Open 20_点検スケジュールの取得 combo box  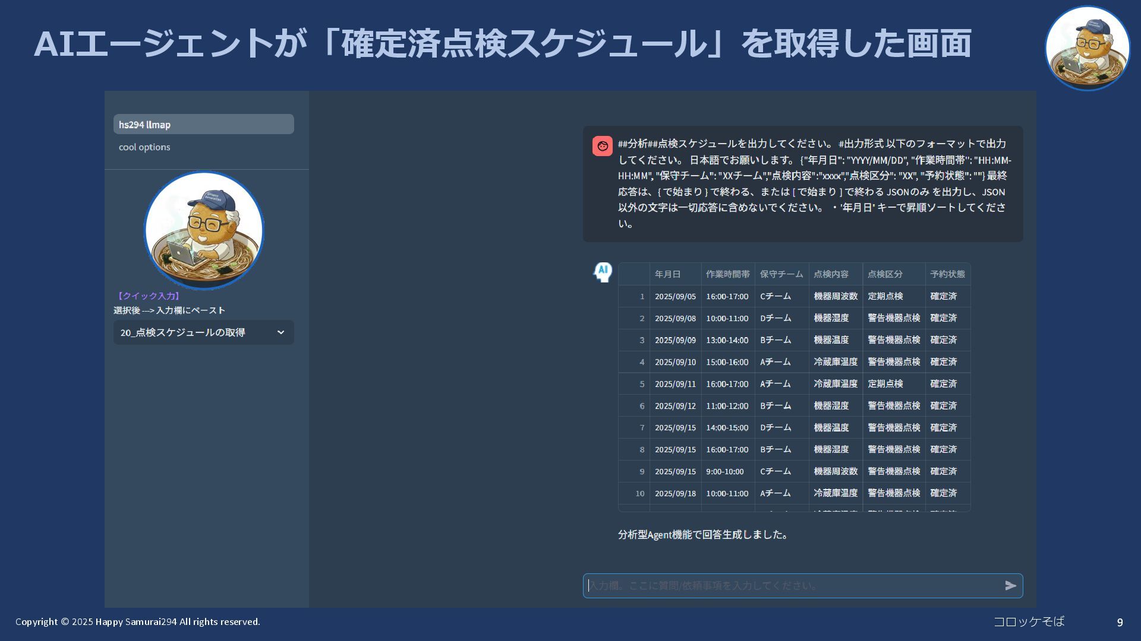pyautogui.click(x=196, y=332)
